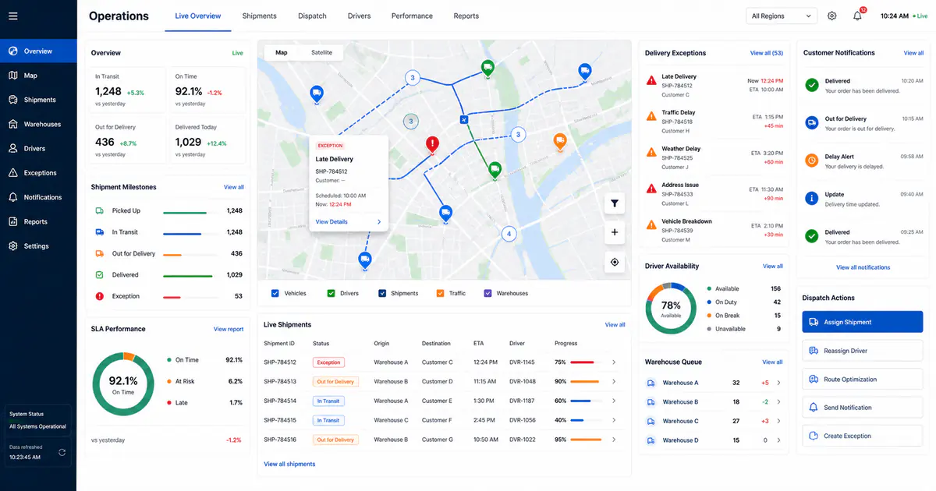The width and height of the screenshot is (936, 491).
Task: Switch to the Dispatch tab
Action: (312, 16)
